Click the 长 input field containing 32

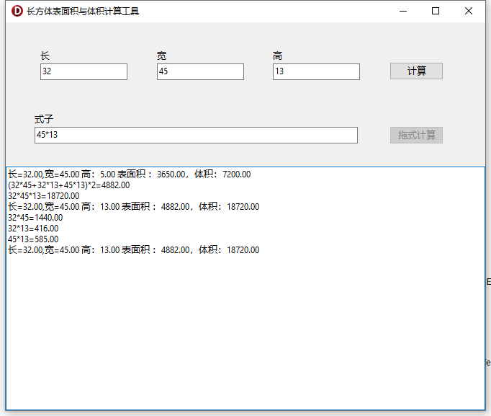pos(84,71)
